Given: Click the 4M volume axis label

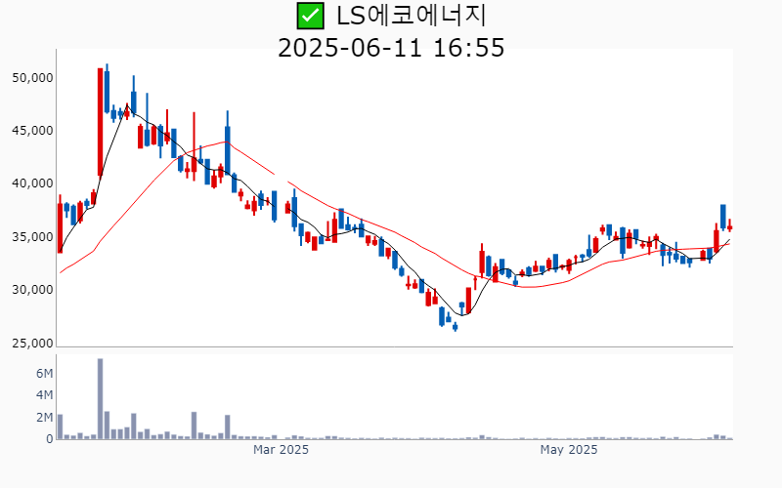Looking at the screenshot, I should (x=44, y=395).
